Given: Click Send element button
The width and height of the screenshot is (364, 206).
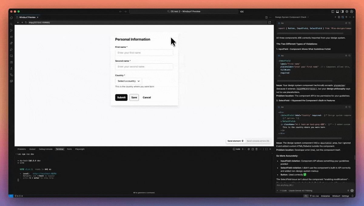Looking at the screenshot, I should coord(235,141).
